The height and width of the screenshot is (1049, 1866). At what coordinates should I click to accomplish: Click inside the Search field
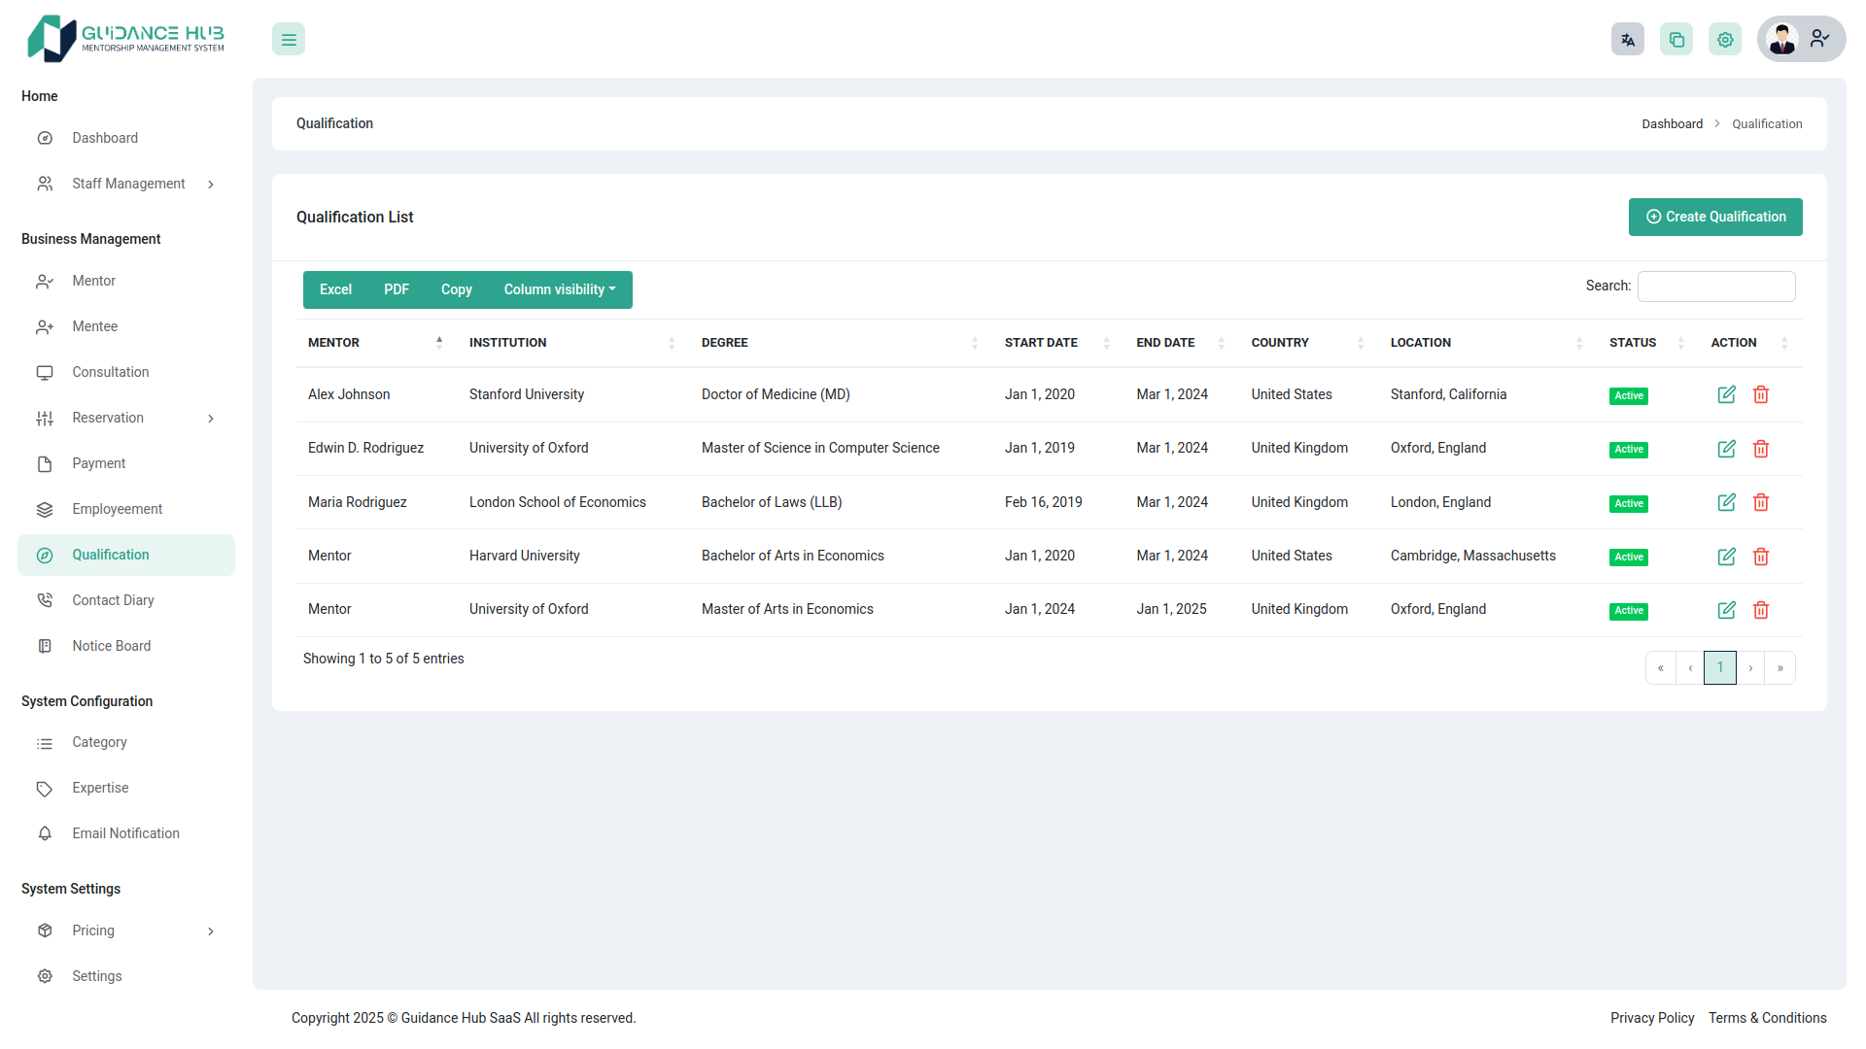coord(1716,286)
